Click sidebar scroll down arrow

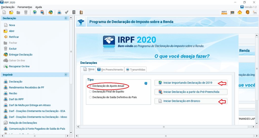point(71,132)
